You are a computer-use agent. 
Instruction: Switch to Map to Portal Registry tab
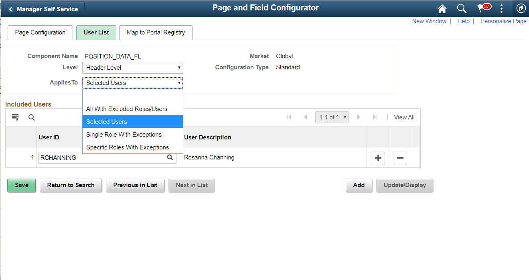156,32
